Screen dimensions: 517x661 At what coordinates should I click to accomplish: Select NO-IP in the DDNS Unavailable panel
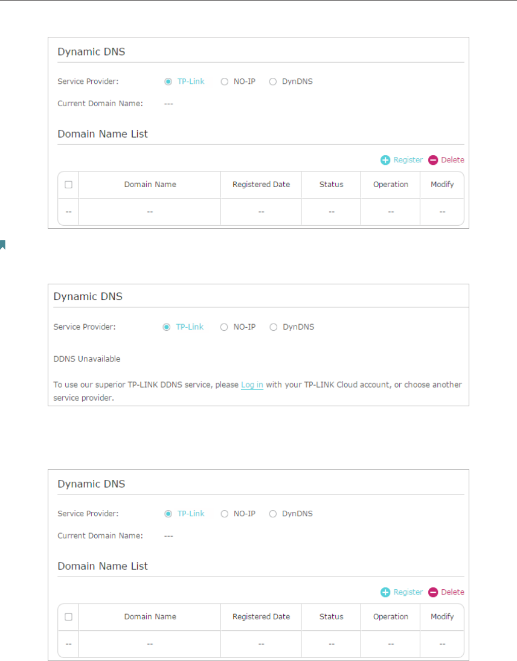click(x=224, y=327)
